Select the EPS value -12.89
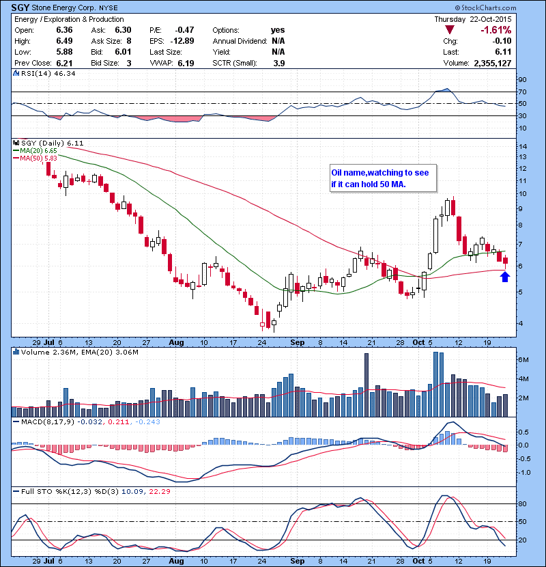The width and height of the screenshot is (546, 567). (x=182, y=41)
